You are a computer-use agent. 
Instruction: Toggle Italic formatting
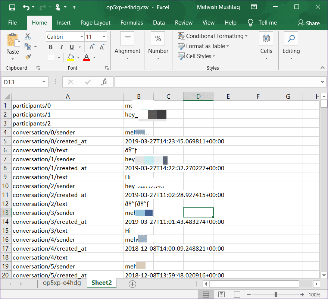click(61, 47)
